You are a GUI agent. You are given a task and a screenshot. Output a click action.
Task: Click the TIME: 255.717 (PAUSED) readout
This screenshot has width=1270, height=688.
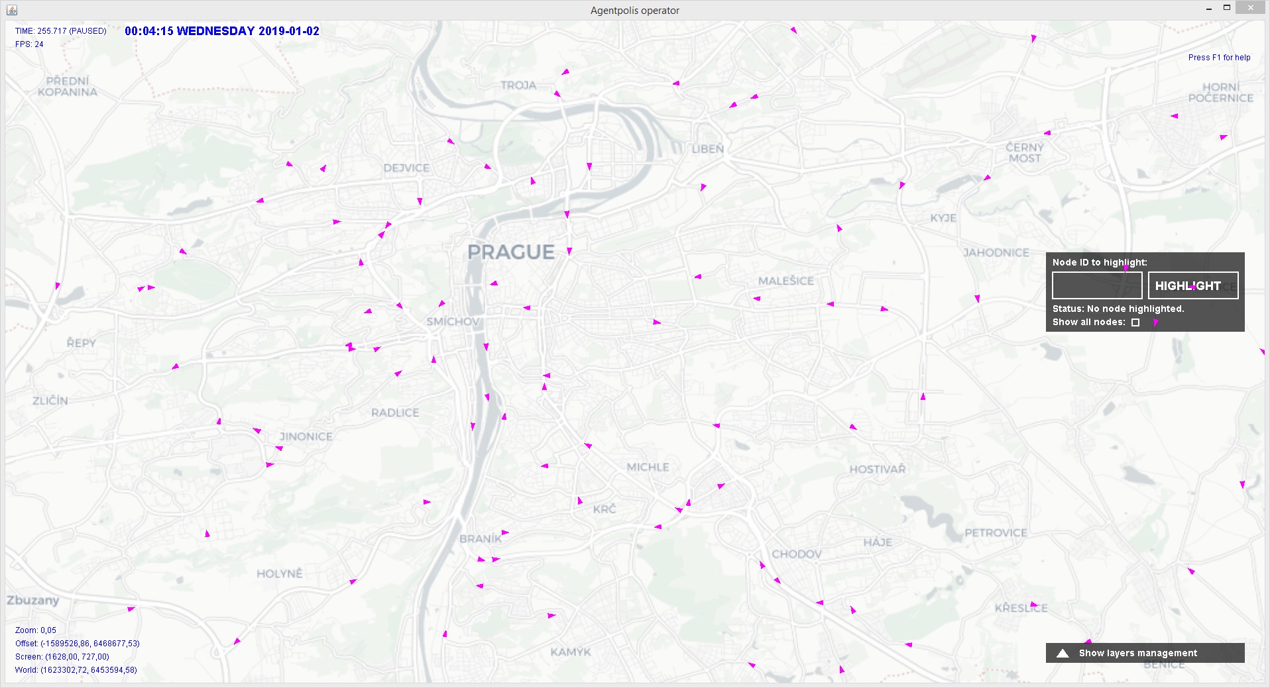(x=60, y=31)
